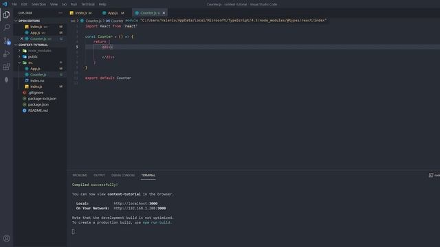Switch to the Problems panel tab
The width and height of the screenshot is (440, 247).
click(x=80, y=176)
